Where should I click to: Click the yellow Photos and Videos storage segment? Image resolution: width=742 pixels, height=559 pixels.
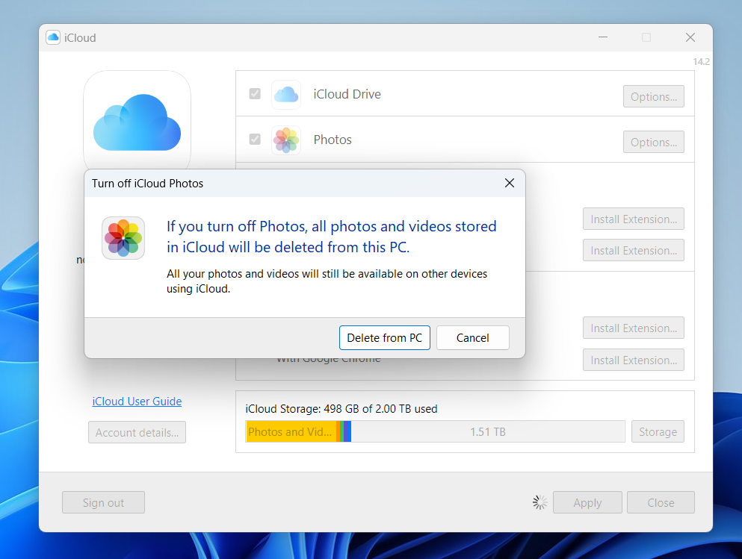[x=291, y=431]
